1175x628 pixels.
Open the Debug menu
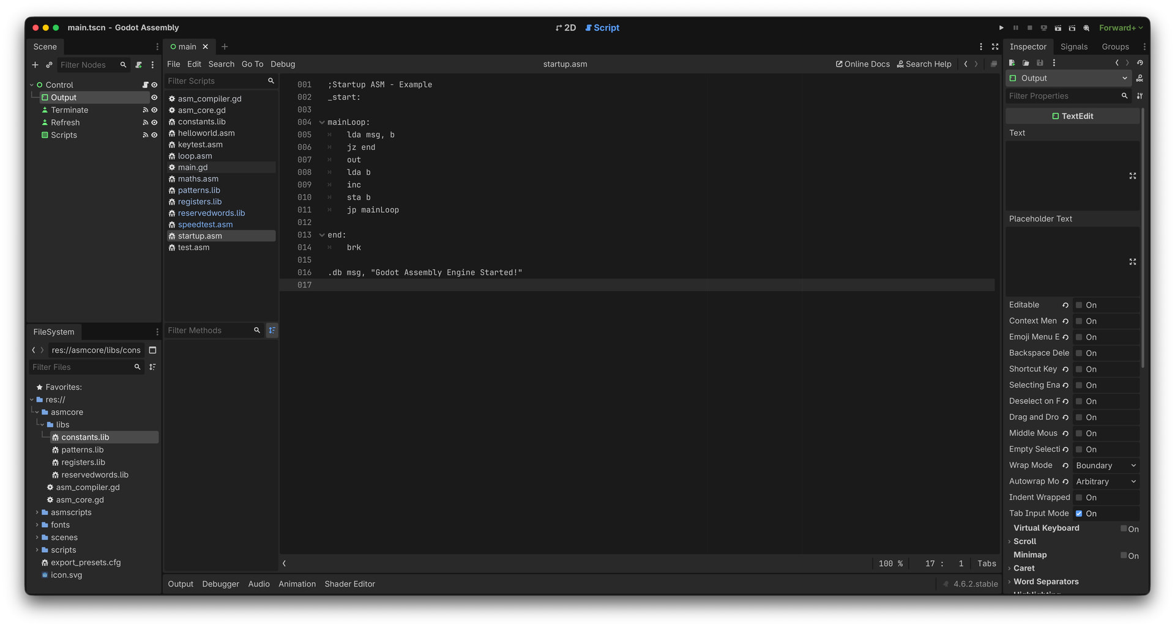tap(283, 64)
